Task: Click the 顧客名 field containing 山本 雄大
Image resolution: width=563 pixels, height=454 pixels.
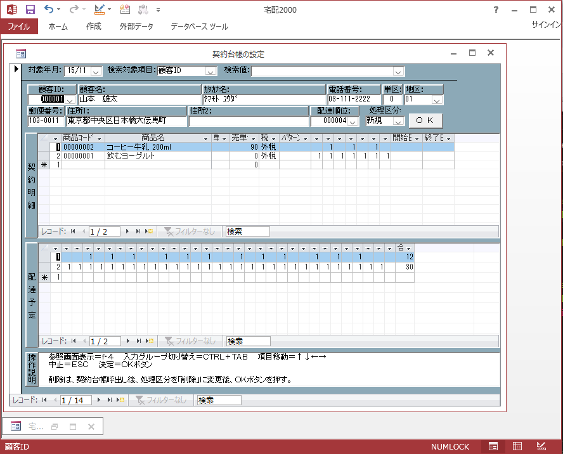Action: click(138, 100)
